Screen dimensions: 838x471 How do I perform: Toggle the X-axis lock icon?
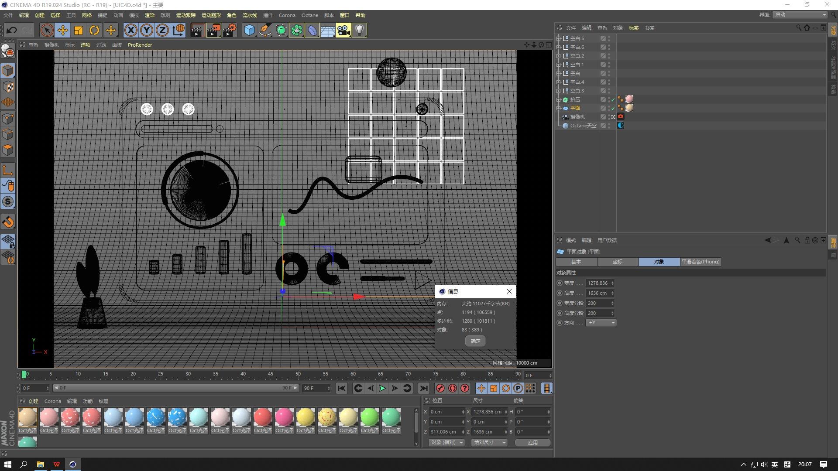(131, 31)
